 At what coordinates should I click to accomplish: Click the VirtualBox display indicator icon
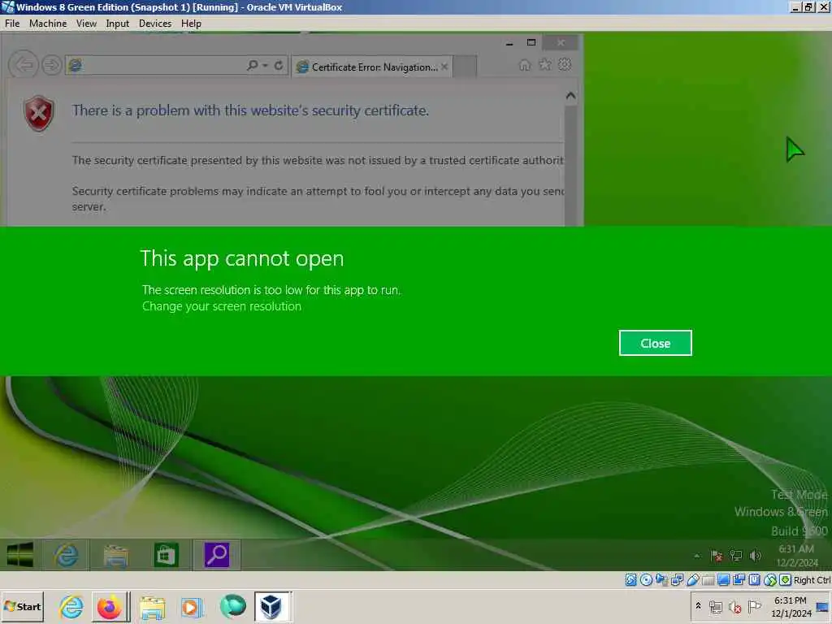tap(723, 580)
